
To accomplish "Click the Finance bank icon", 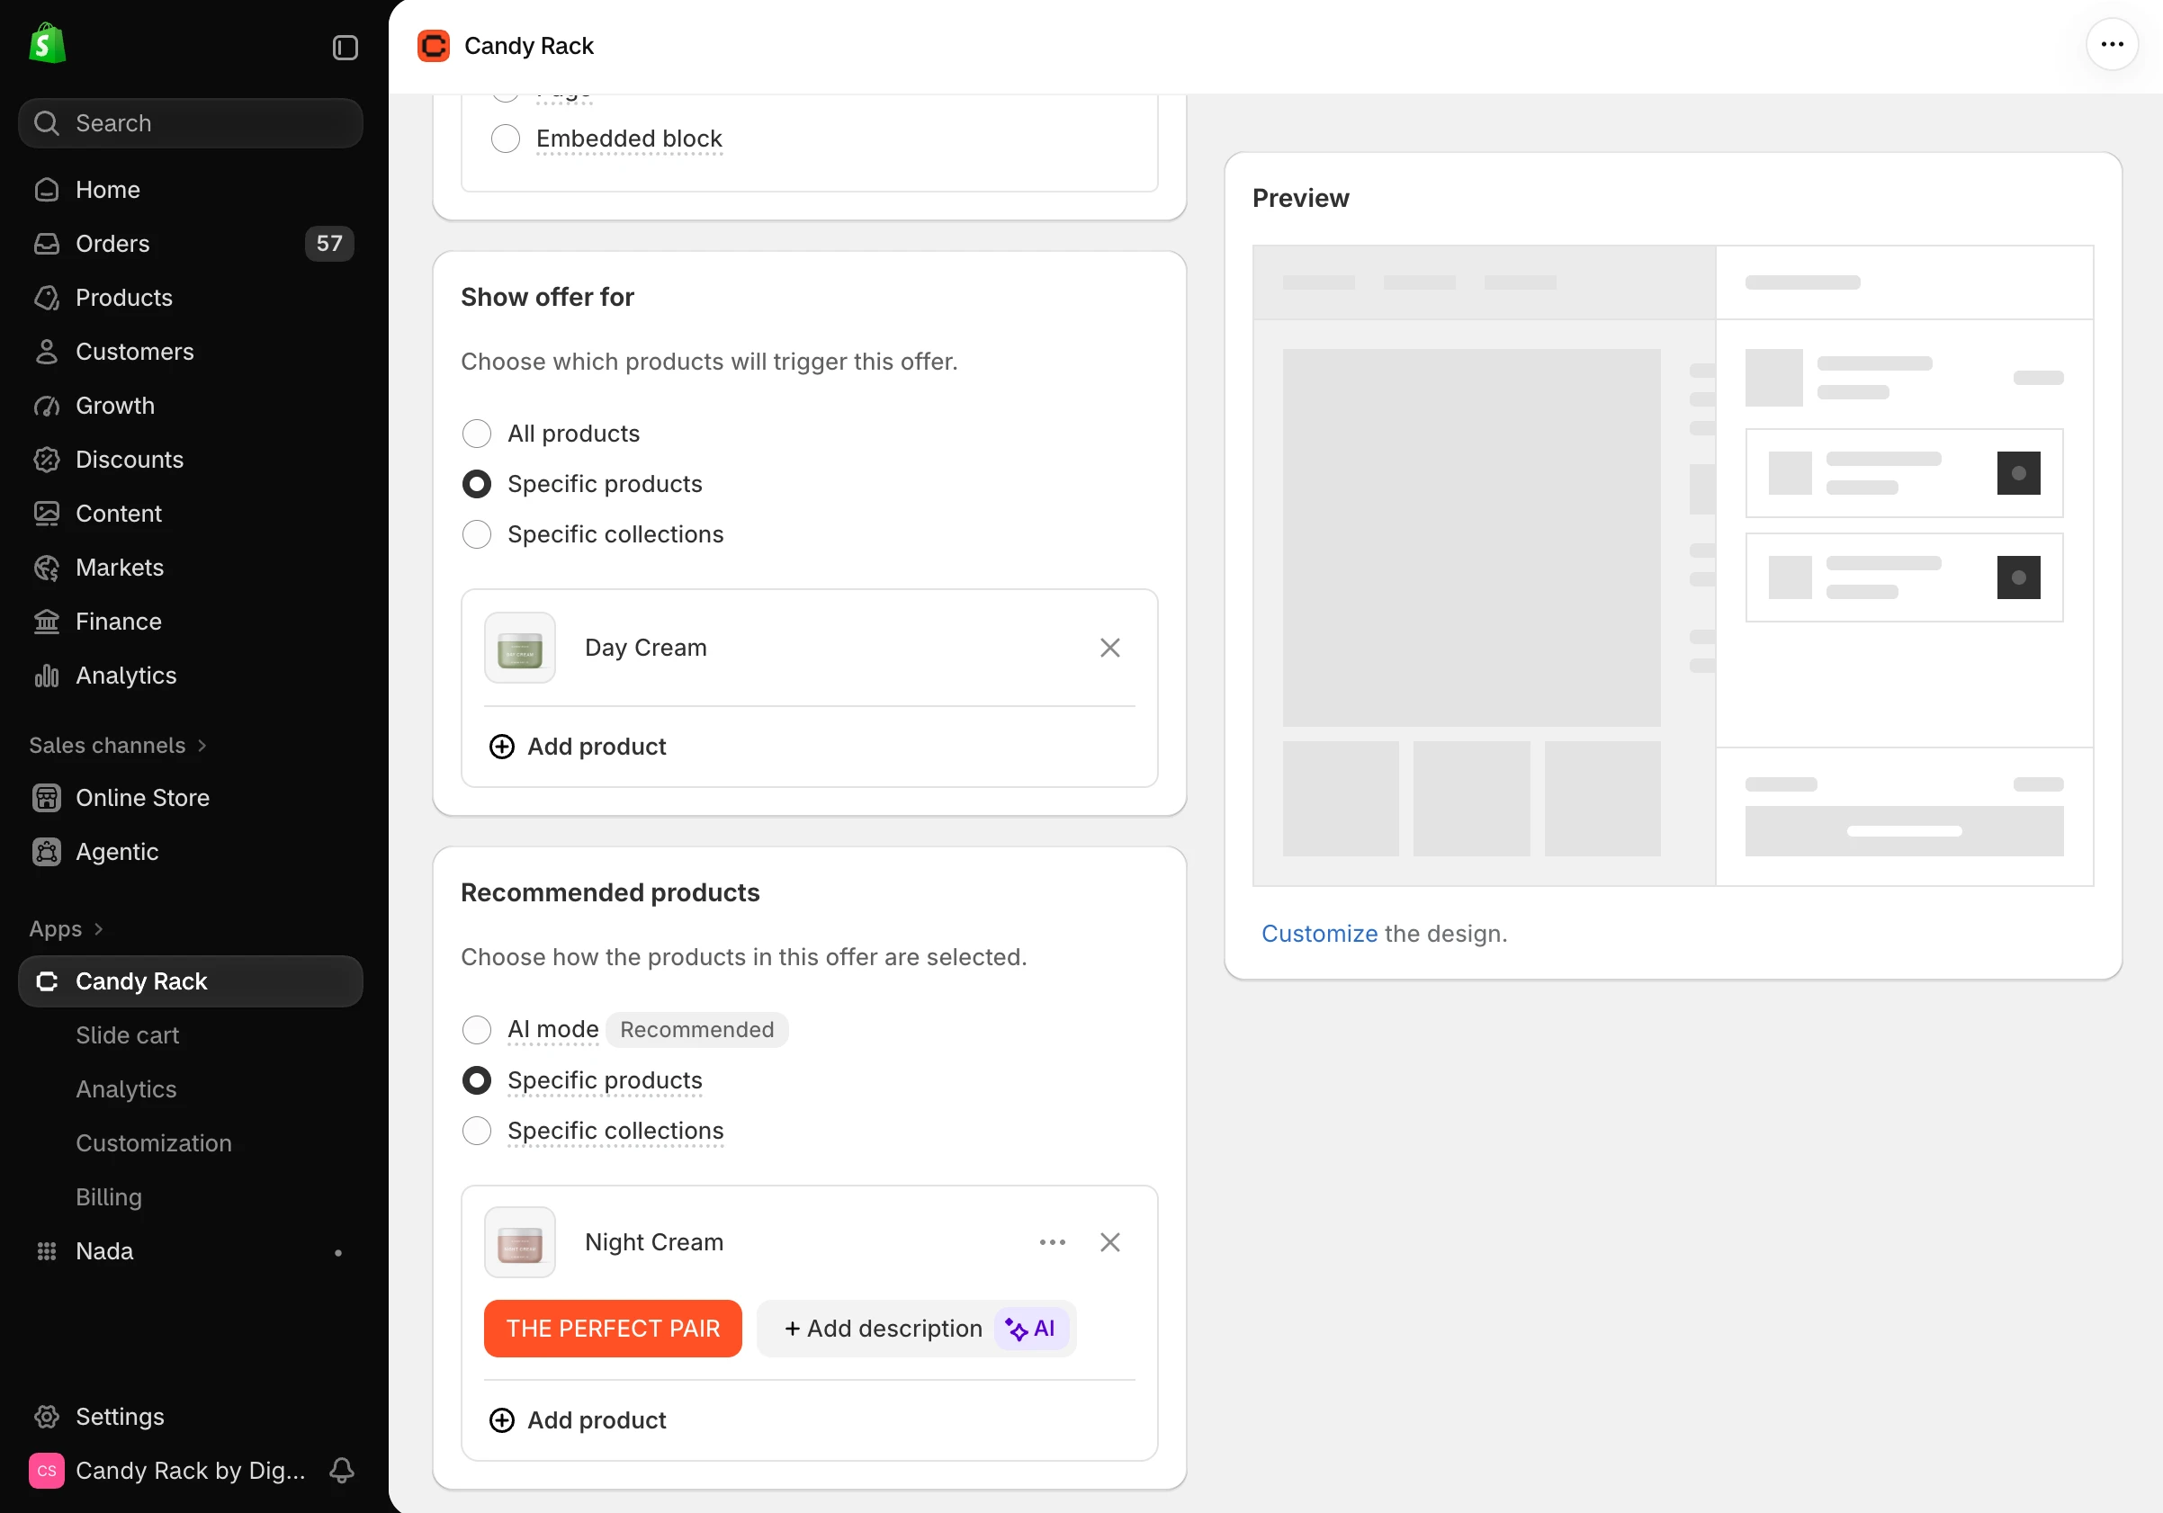I will tap(46, 622).
